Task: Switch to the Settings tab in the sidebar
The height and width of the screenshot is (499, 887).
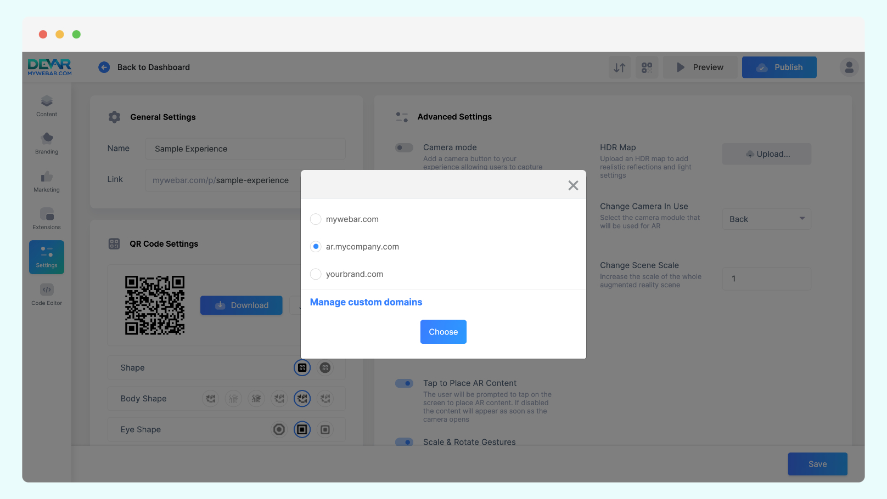Action: tap(46, 257)
